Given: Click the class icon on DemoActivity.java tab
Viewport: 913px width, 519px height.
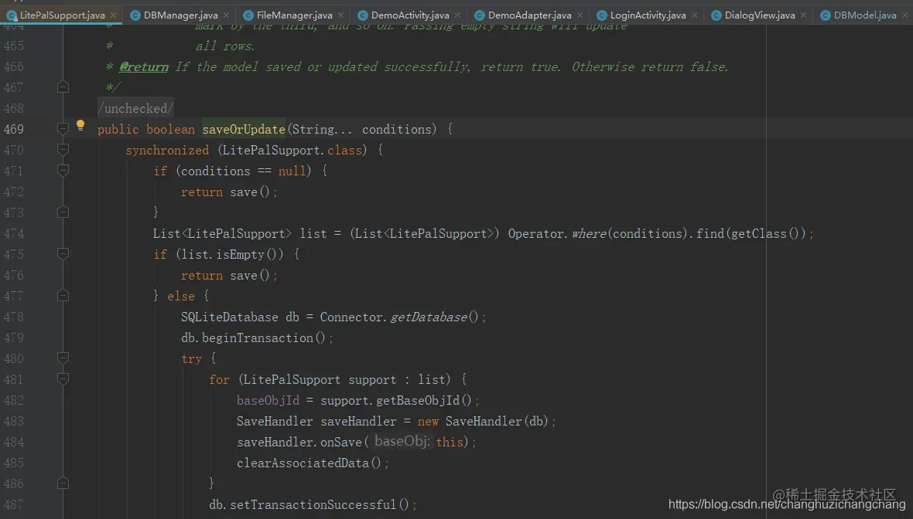Looking at the screenshot, I should point(363,15).
